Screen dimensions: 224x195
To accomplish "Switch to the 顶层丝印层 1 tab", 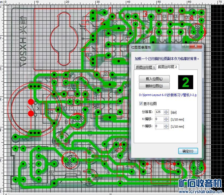I will 145,67.
